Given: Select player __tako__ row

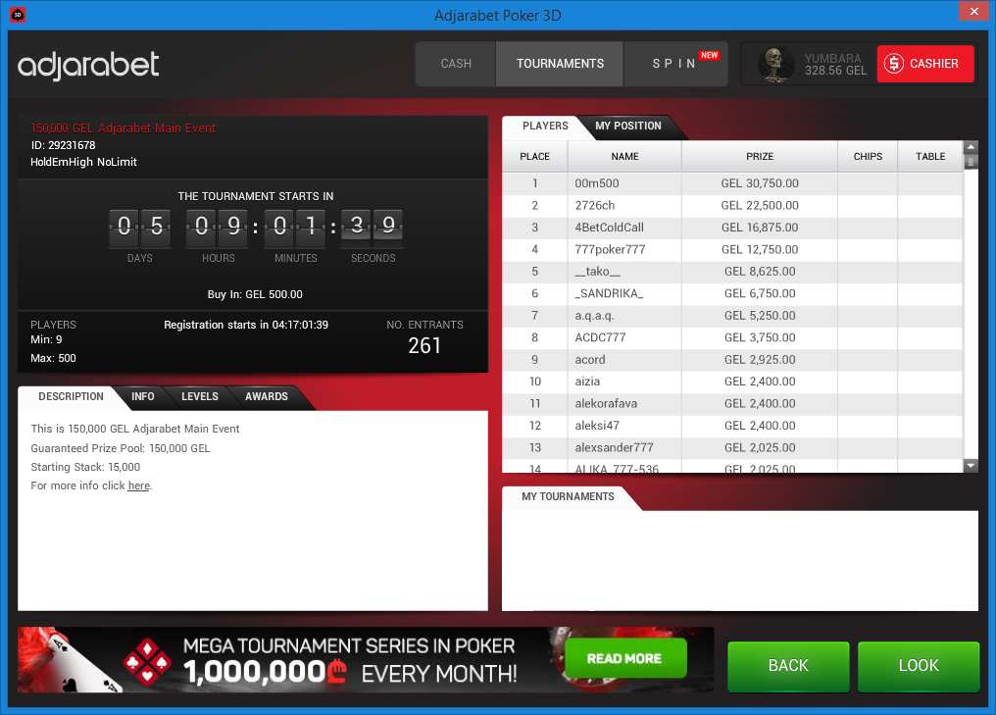Looking at the screenshot, I should [x=732, y=272].
